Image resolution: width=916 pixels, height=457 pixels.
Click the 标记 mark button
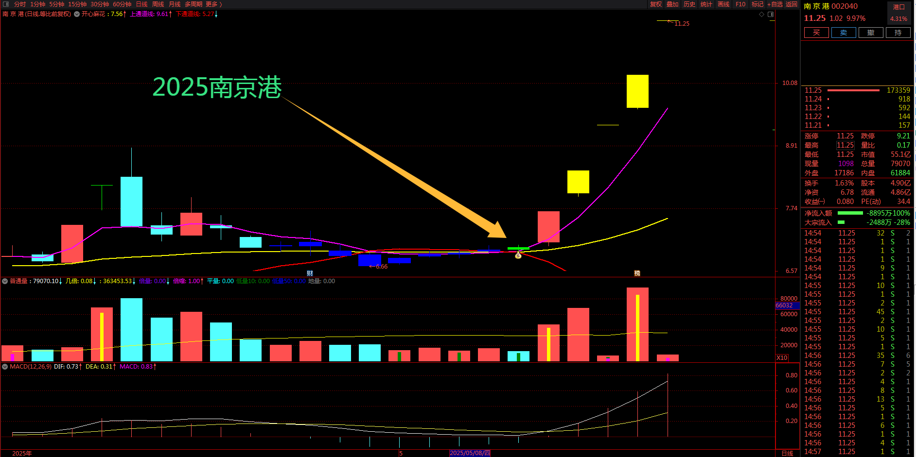click(757, 4)
